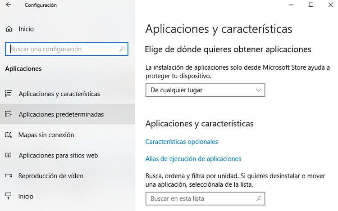Viewport: 338px width, 211px height.
Task: Open the De cualquier lugar dropdown
Action: click(205, 90)
